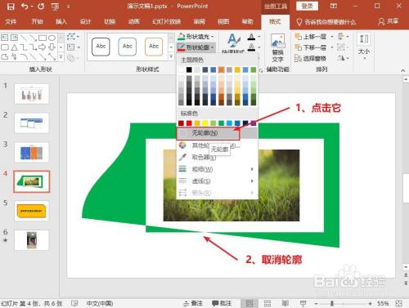Click the draw text box icon dropdown
This screenshot has height=308, width=409.
73,47
